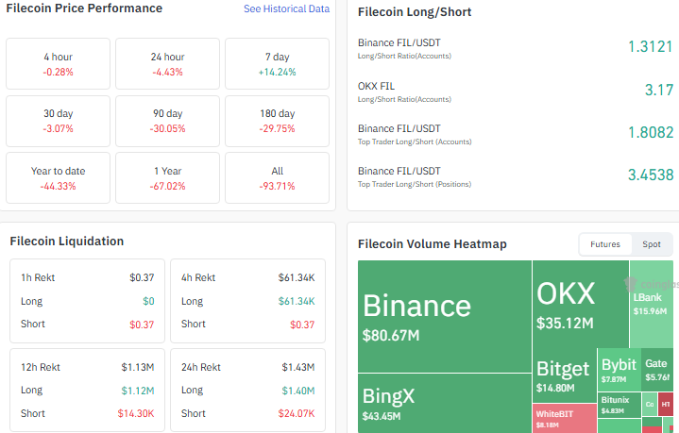Click the LBank heatmap tile $15.96M

coord(652,304)
